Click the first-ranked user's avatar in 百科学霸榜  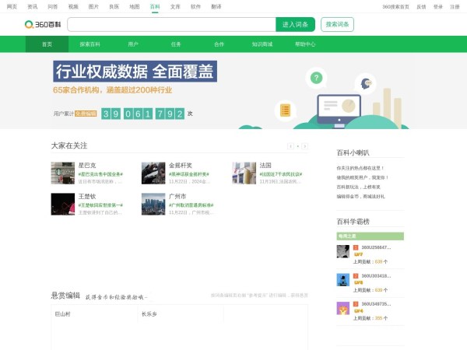(x=342, y=251)
